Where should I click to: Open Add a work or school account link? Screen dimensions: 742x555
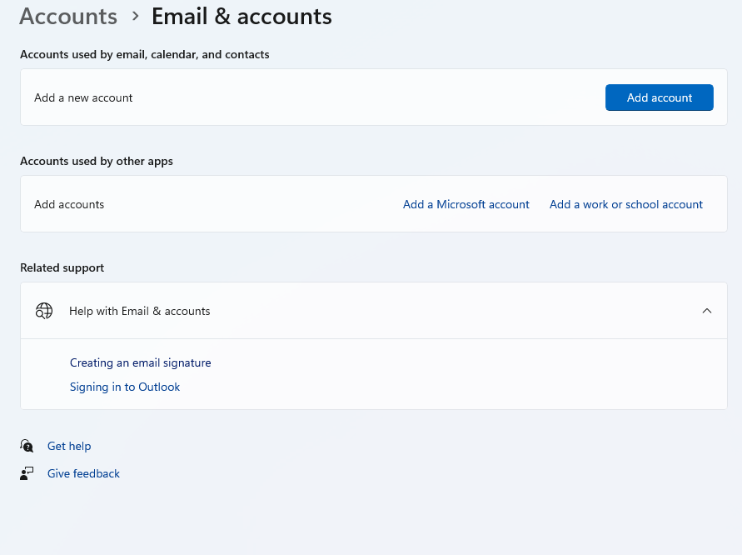(626, 204)
